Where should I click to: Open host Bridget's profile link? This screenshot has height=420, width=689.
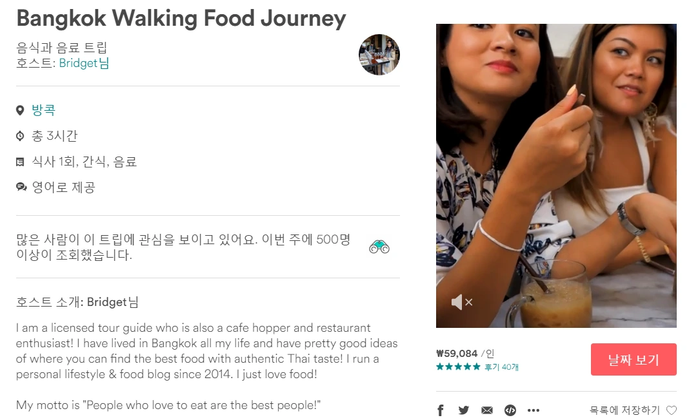pyautogui.click(x=84, y=63)
